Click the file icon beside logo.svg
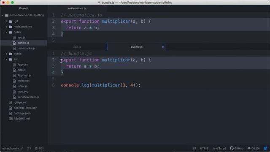This screenshot has height=152, width=270. [x=14, y=92]
